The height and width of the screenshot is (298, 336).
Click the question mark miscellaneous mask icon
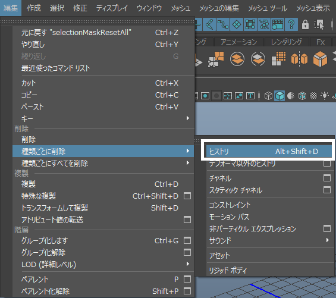point(291,24)
